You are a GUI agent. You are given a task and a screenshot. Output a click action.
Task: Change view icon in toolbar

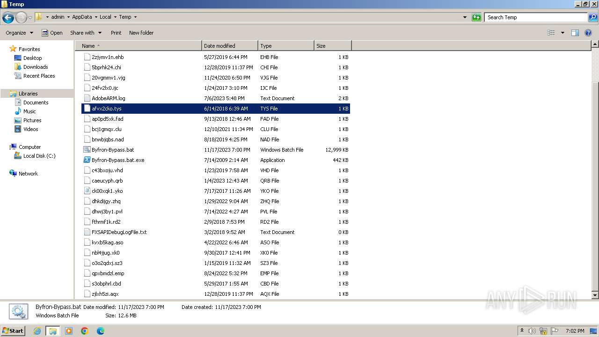click(x=551, y=33)
